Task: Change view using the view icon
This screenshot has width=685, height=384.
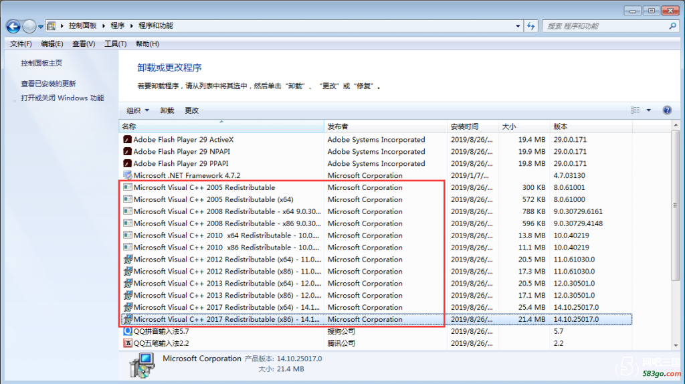Action: click(635, 110)
